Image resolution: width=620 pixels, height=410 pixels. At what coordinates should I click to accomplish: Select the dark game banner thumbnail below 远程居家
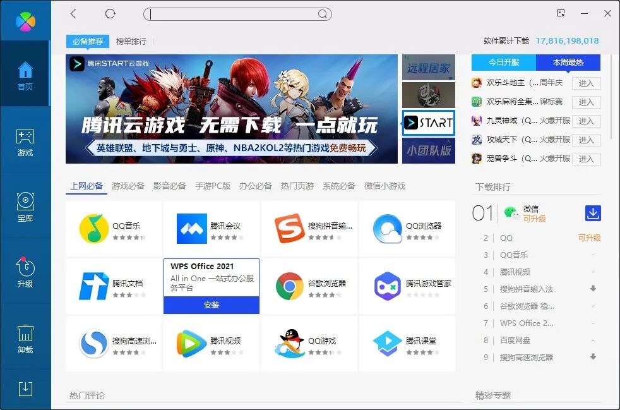[x=429, y=95]
